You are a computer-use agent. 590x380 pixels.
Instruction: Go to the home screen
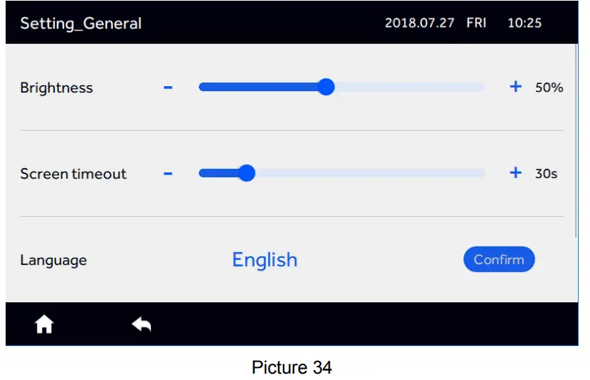[44, 324]
